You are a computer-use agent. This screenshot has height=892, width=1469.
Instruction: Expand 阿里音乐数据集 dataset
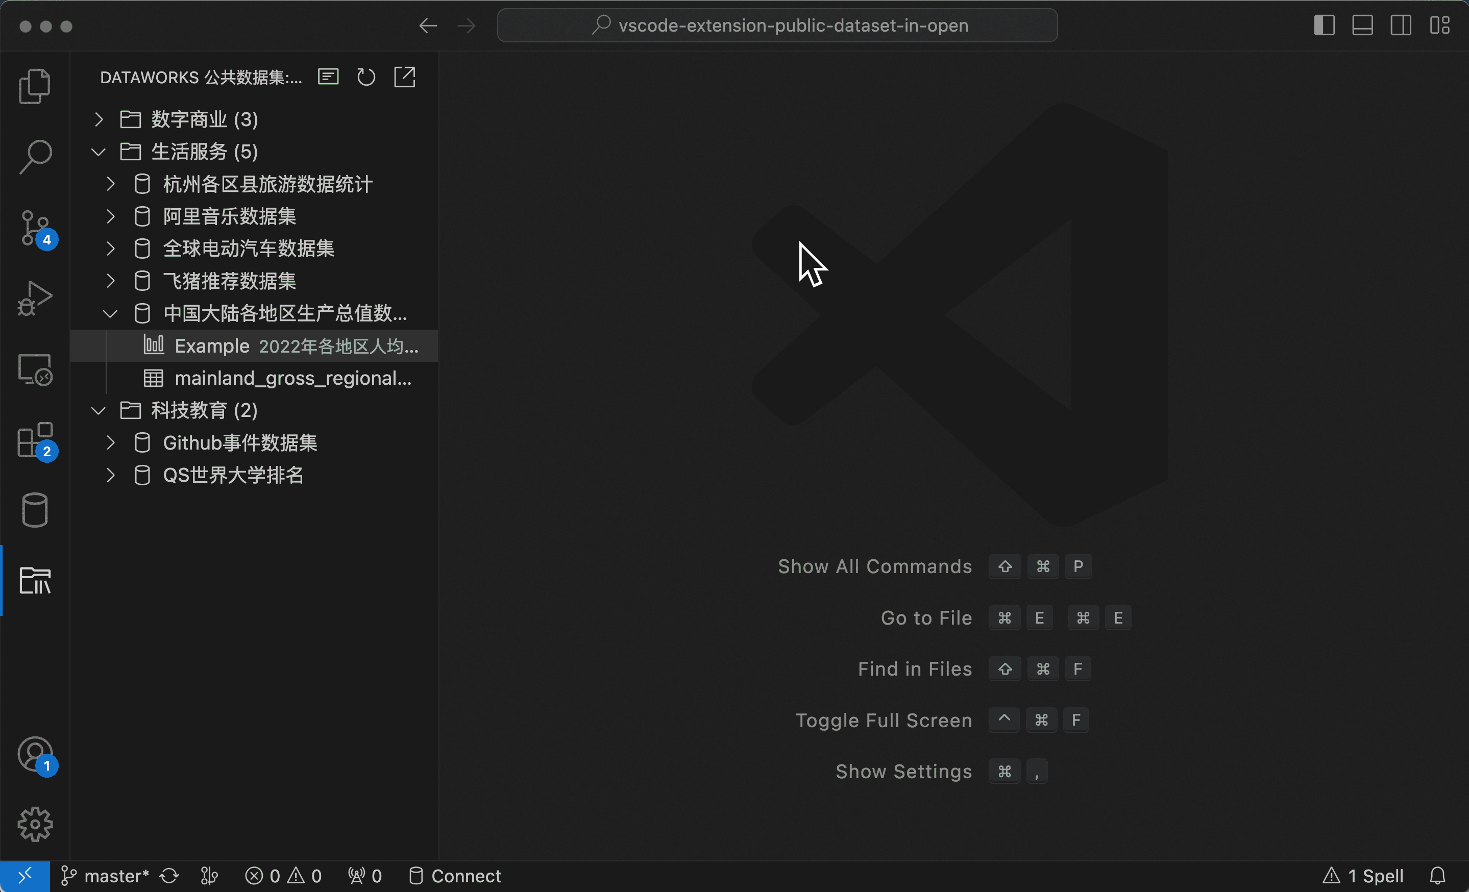coord(110,216)
